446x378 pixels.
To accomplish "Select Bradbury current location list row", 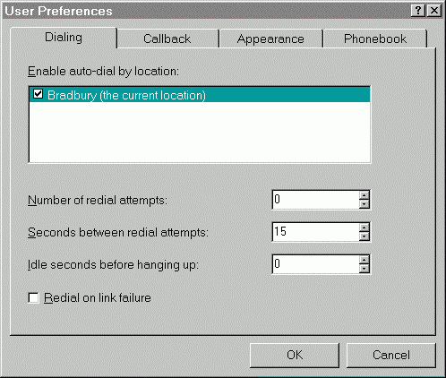I will point(200,95).
